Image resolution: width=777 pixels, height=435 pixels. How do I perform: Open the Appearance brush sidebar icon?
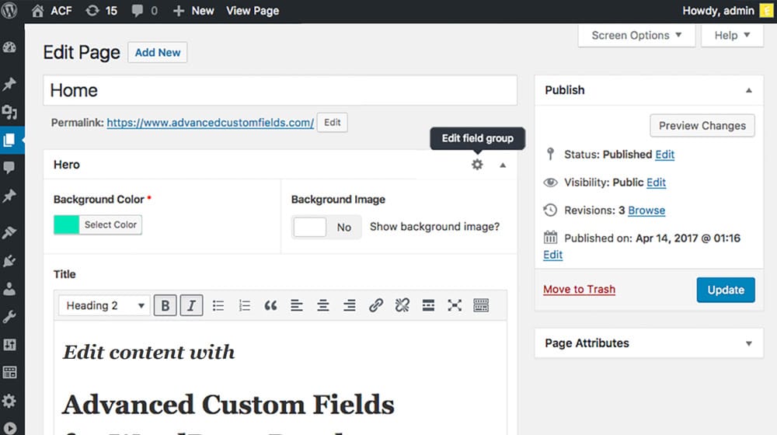click(x=9, y=231)
